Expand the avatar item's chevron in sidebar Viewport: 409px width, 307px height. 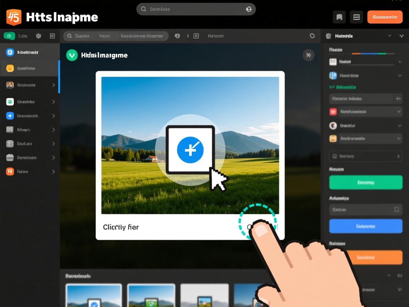[x=54, y=85]
